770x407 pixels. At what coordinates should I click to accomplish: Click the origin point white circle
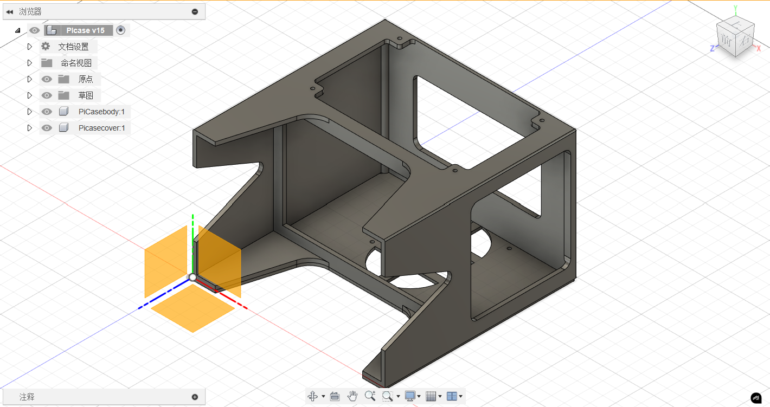click(193, 277)
